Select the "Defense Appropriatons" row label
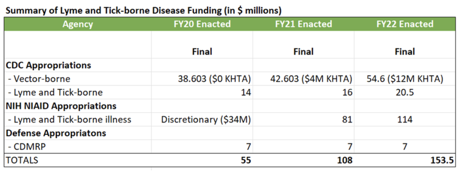This screenshot has width=461, height=172. pos(56,133)
